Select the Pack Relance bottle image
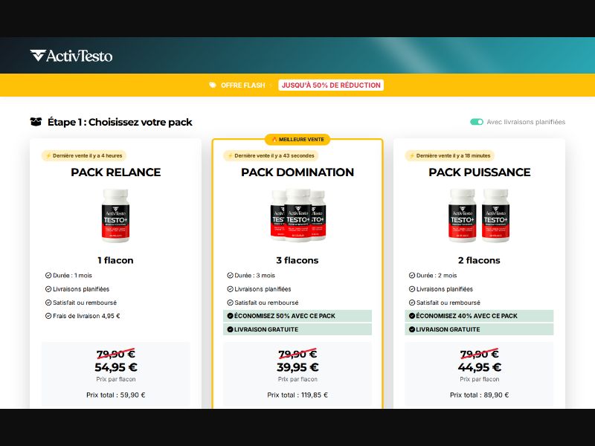Screen dimensions: 595x446 115,216
